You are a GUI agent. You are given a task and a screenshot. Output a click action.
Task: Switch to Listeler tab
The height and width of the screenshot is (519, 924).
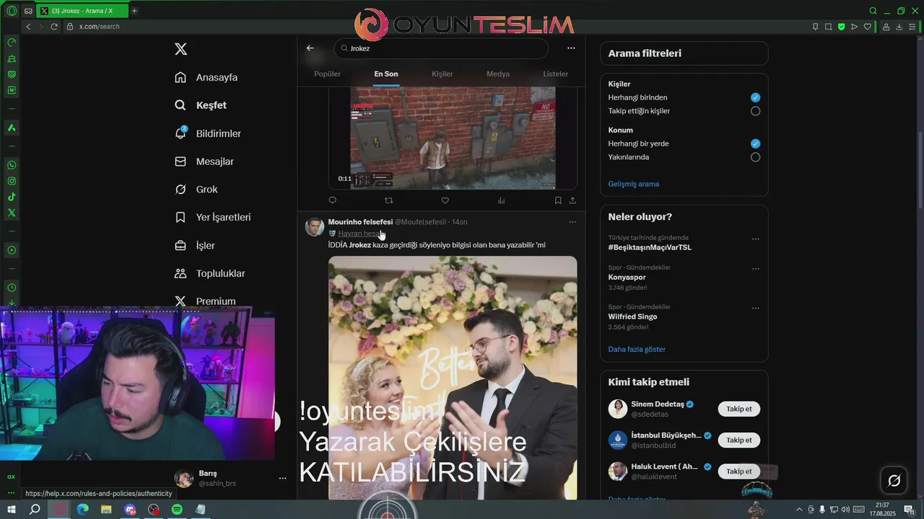click(x=556, y=74)
